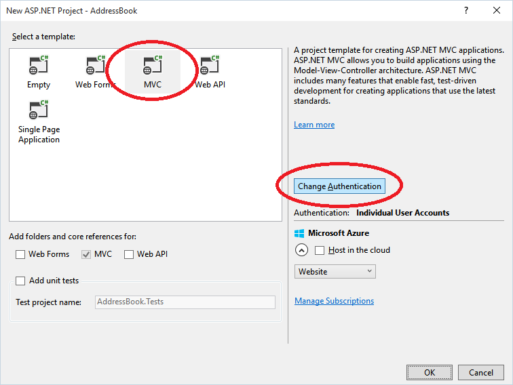This screenshot has height=385, width=513.
Task: Tick the Web API core references checkbox
Action: click(x=129, y=254)
